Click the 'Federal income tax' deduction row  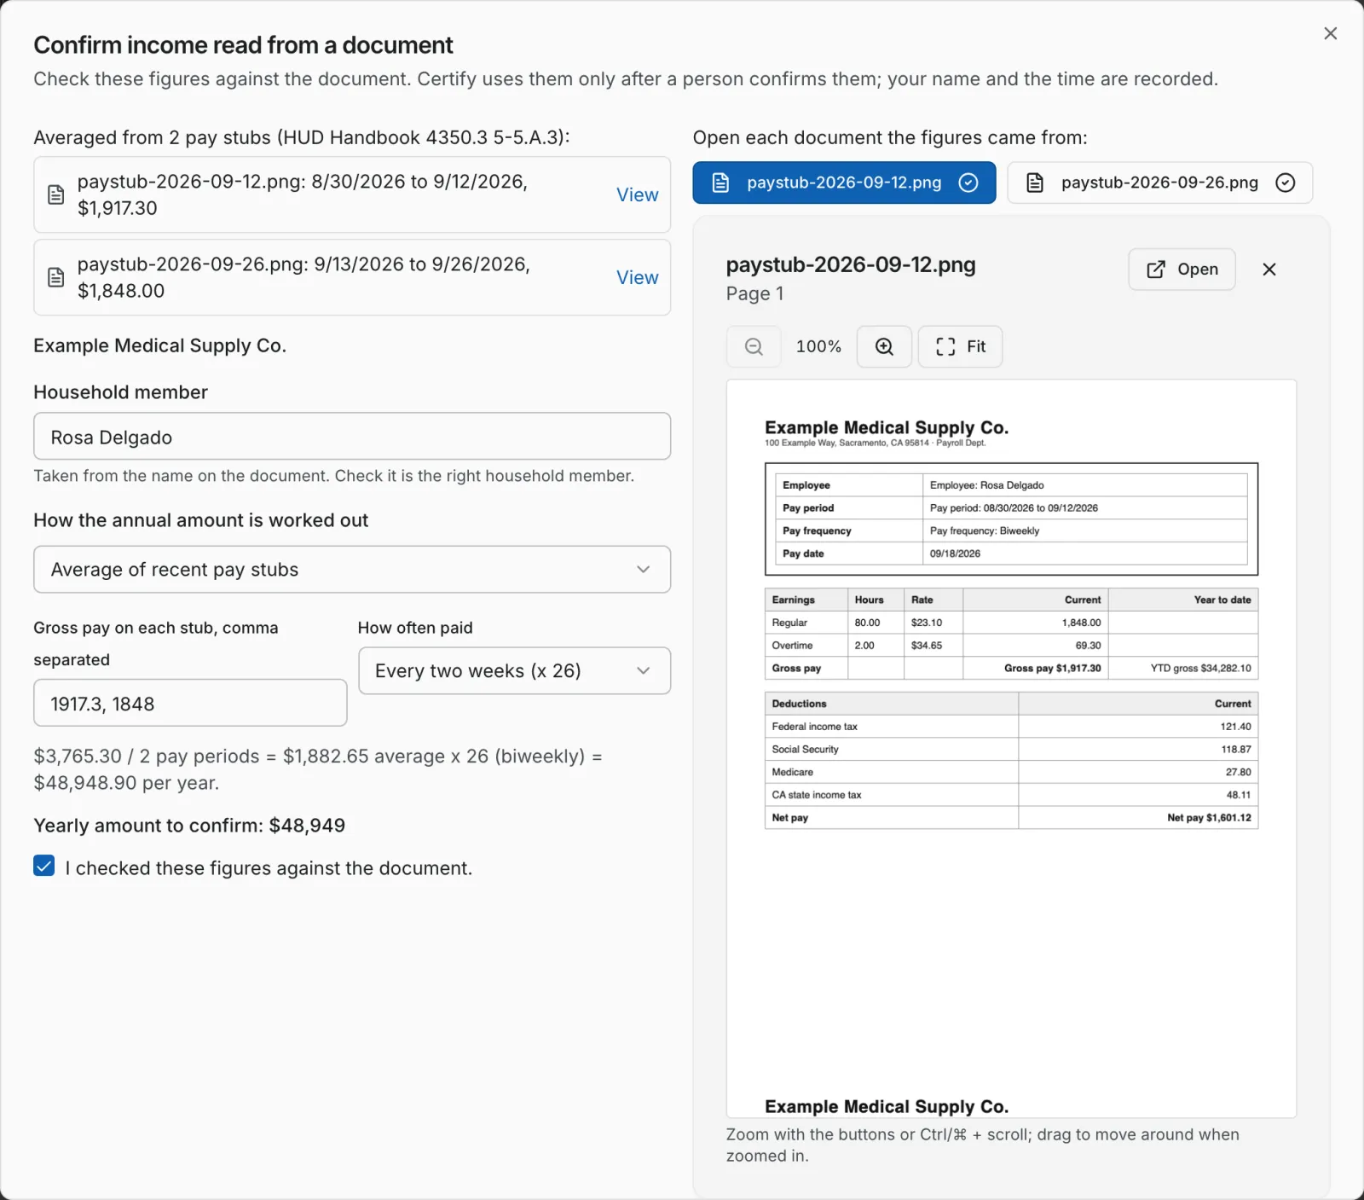1011,727
